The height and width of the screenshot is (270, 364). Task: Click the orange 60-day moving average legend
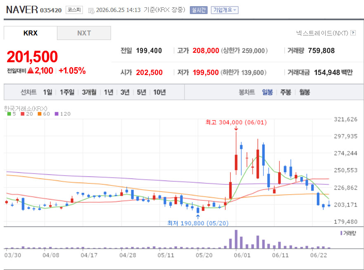44,114
